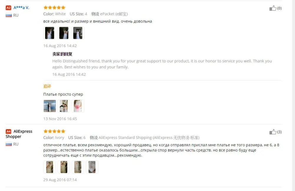Click five-star rating of A***a V. review

tap(54, 8)
